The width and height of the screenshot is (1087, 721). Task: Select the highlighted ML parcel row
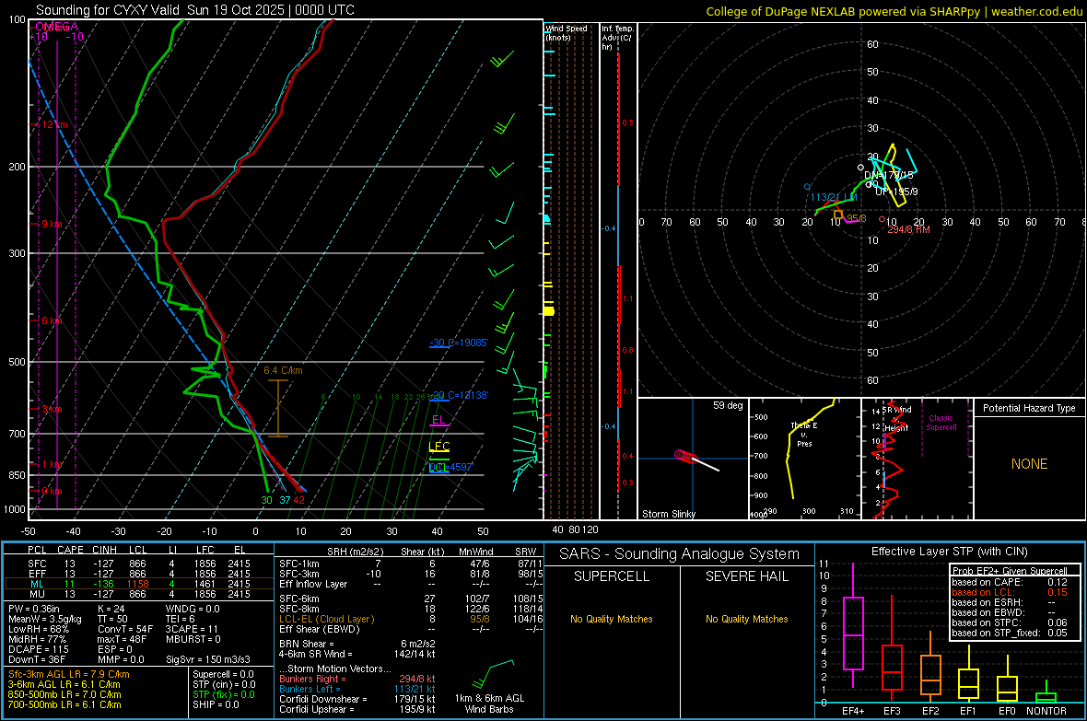tap(139, 584)
